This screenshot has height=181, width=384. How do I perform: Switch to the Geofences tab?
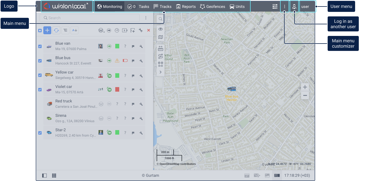212,7
